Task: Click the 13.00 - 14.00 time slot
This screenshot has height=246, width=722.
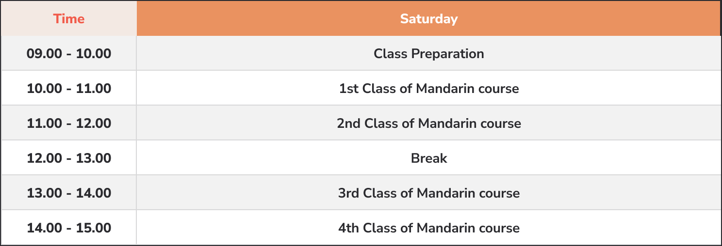Action: tap(69, 193)
